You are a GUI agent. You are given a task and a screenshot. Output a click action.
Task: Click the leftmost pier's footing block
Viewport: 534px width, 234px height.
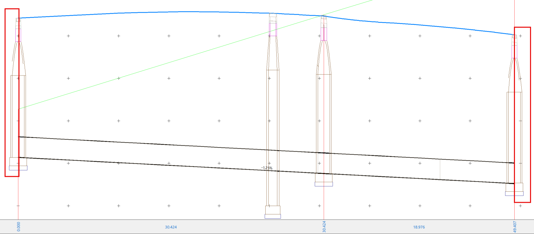pyautogui.click(x=18, y=168)
